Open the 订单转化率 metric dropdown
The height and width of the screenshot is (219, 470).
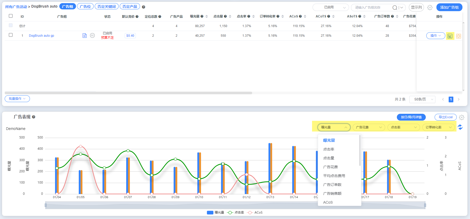coord(439,127)
